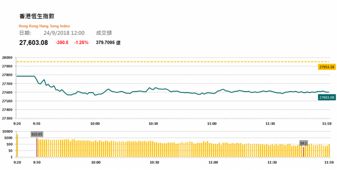Click the flat opening segment of green price line

tap(26, 76)
